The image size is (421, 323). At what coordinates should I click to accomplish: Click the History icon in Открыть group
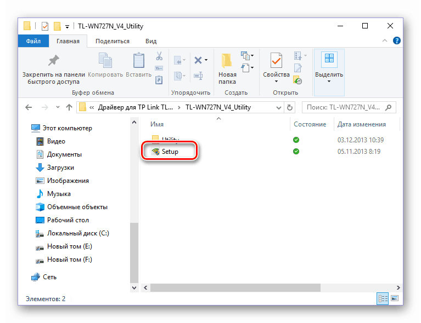click(x=297, y=80)
